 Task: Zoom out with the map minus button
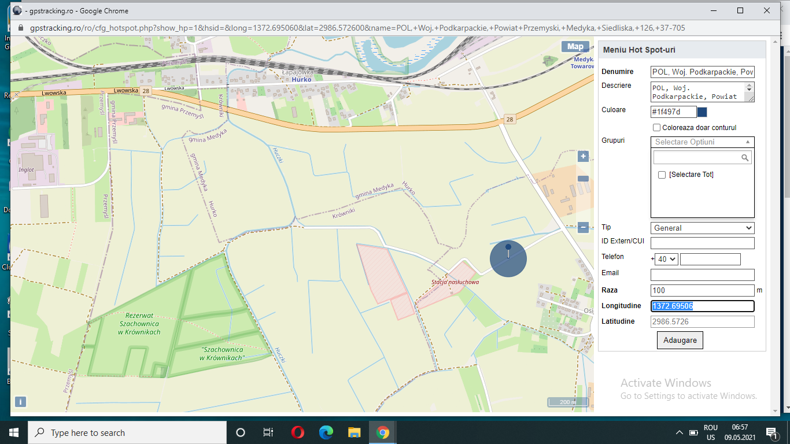583,228
